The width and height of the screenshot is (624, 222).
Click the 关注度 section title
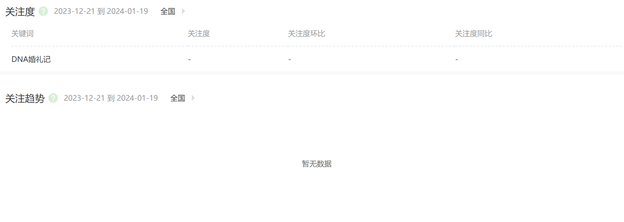pyautogui.click(x=20, y=12)
